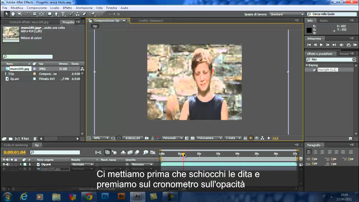359x202 pixels.
Task: Select the Rectangle shape tool
Action: 50,14
